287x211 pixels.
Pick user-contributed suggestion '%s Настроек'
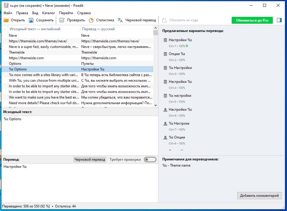point(179,123)
